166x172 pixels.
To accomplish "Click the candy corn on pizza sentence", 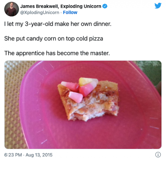I will tap(54, 39).
